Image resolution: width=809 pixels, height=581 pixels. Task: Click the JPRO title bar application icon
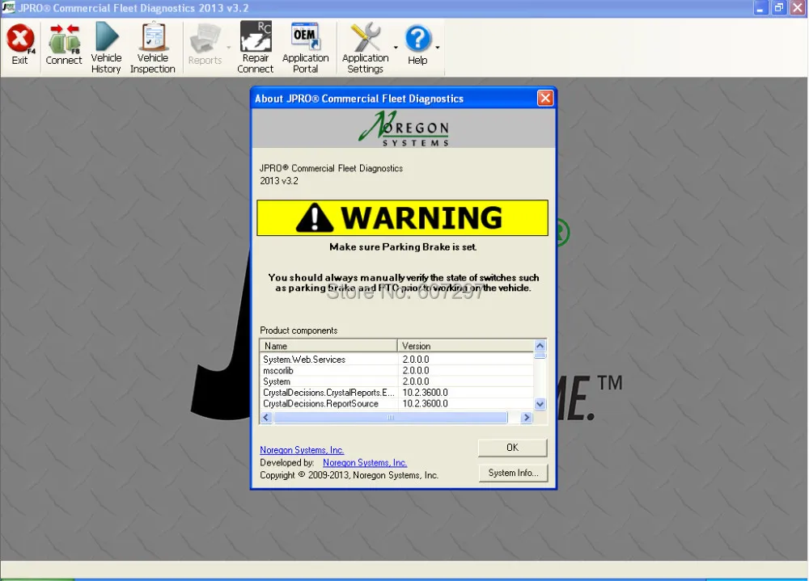8,7
